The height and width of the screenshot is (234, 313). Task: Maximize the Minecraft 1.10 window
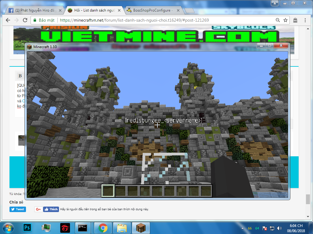[x=270, y=46]
